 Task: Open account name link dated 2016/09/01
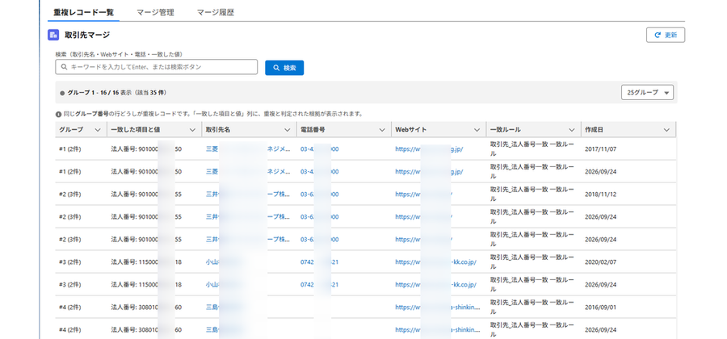(224, 307)
